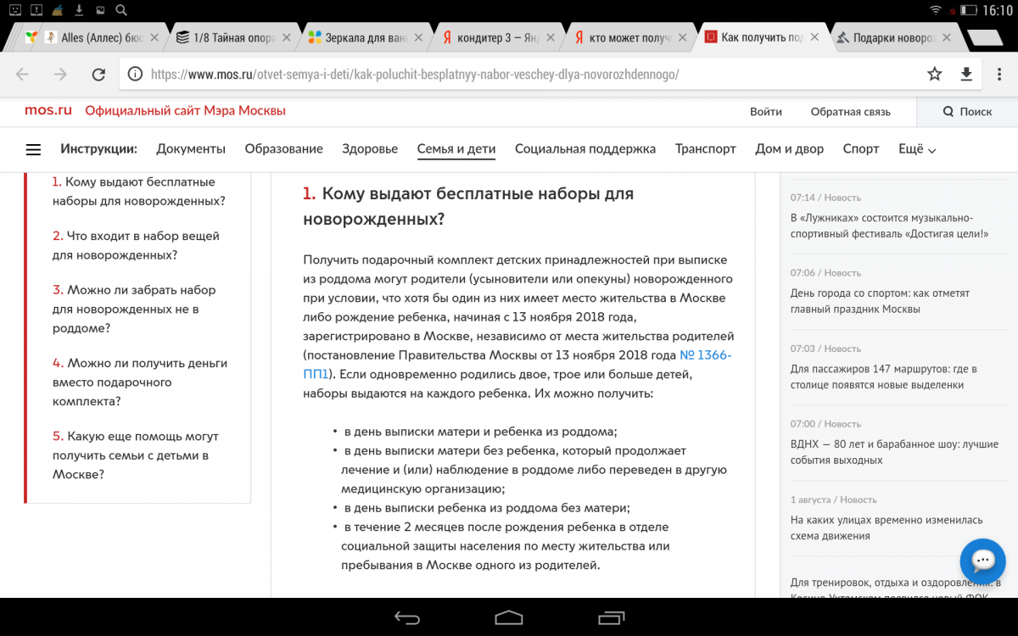The image size is (1018, 636).
Task: Open the Обратная связь link
Action: point(850,112)
